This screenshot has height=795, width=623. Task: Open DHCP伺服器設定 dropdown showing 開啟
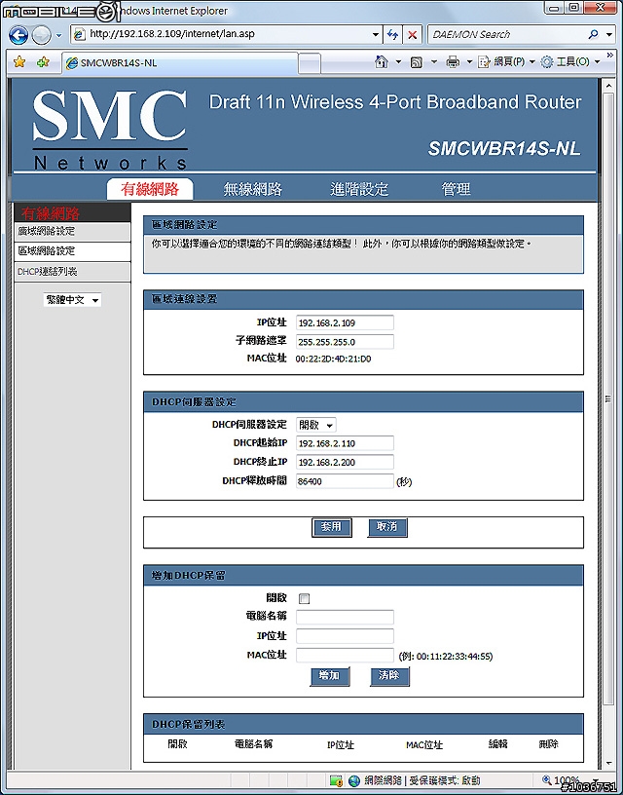[x=315, y=425]
